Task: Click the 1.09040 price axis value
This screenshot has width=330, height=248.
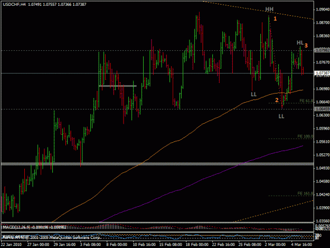Action: coord(323,10)
